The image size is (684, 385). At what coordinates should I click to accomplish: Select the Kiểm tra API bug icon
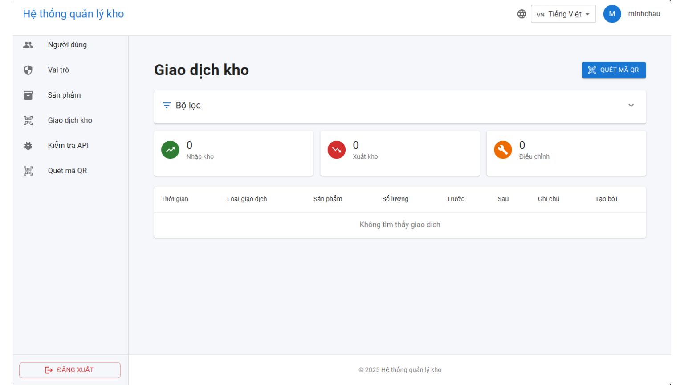pos(28,145)
